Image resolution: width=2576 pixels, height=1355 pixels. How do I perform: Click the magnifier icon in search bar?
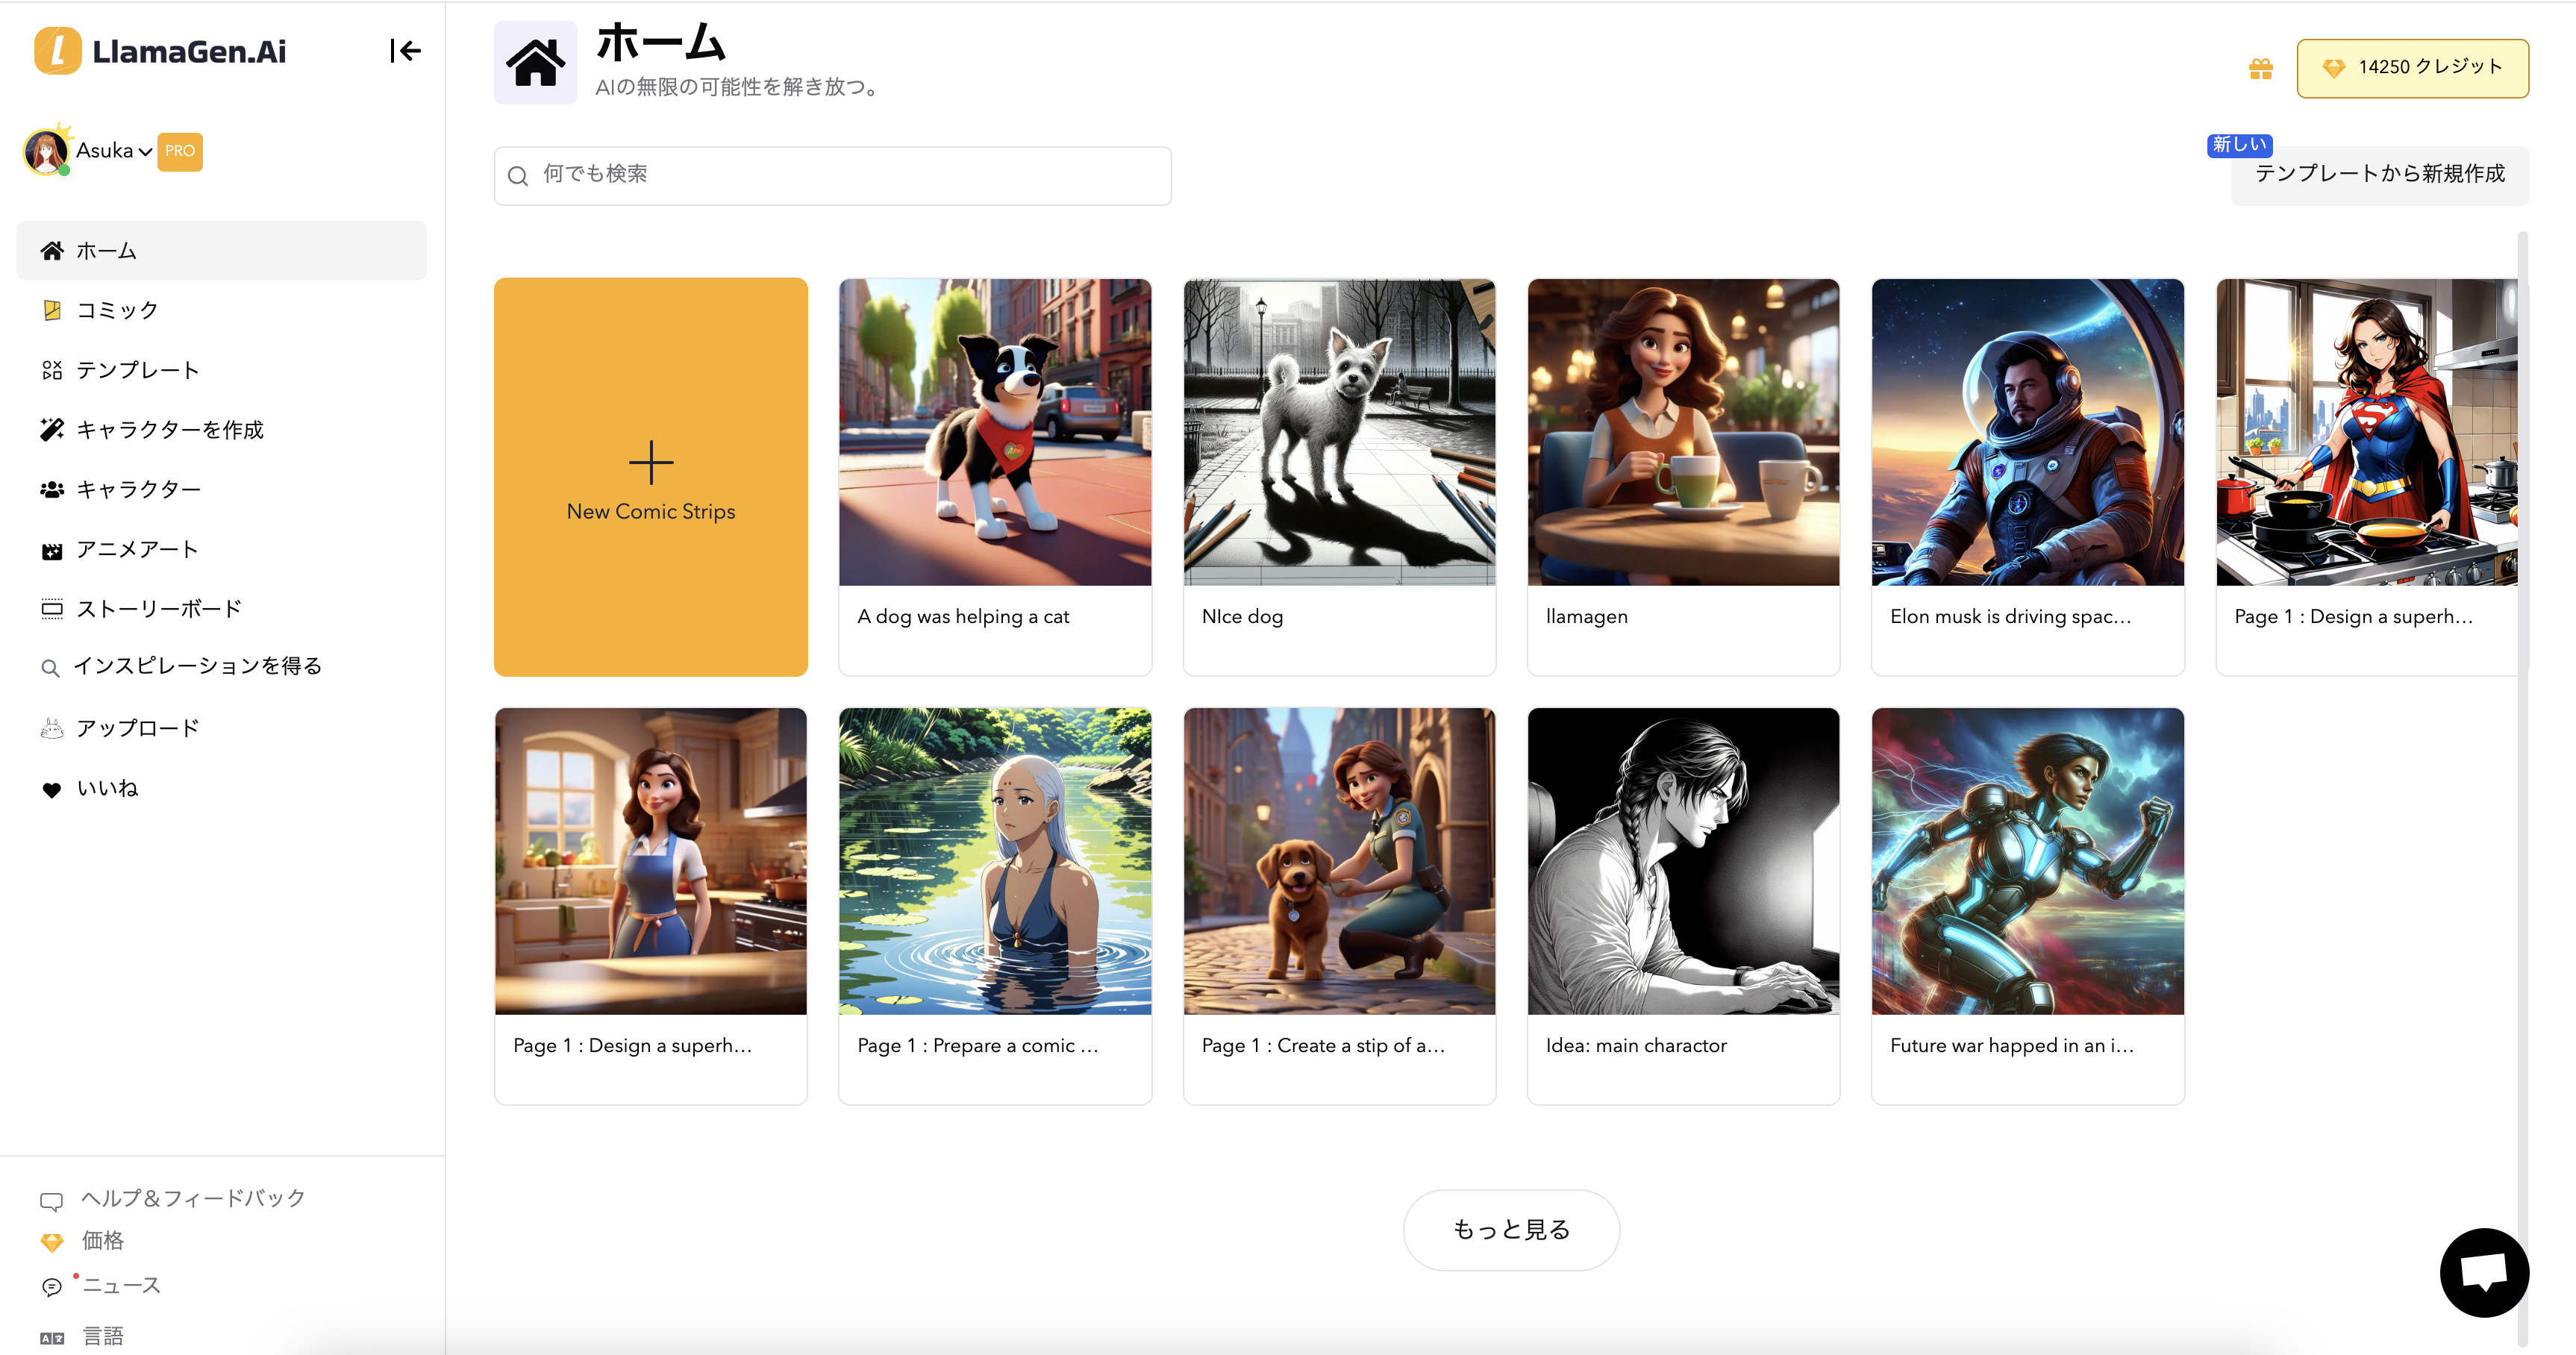tap(518, 176)
